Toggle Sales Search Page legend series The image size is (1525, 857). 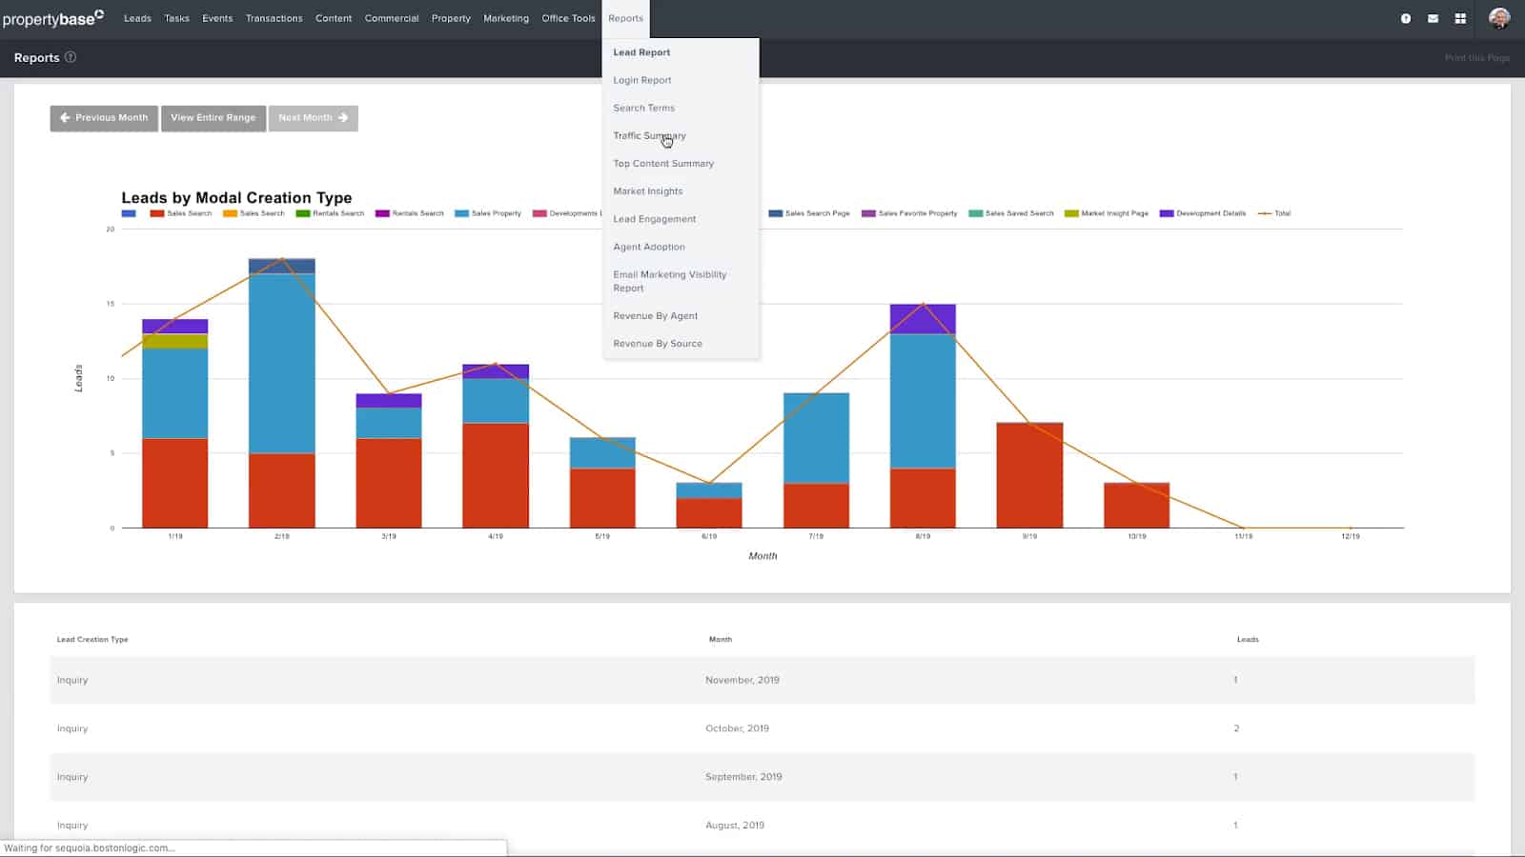click(809, 213)
